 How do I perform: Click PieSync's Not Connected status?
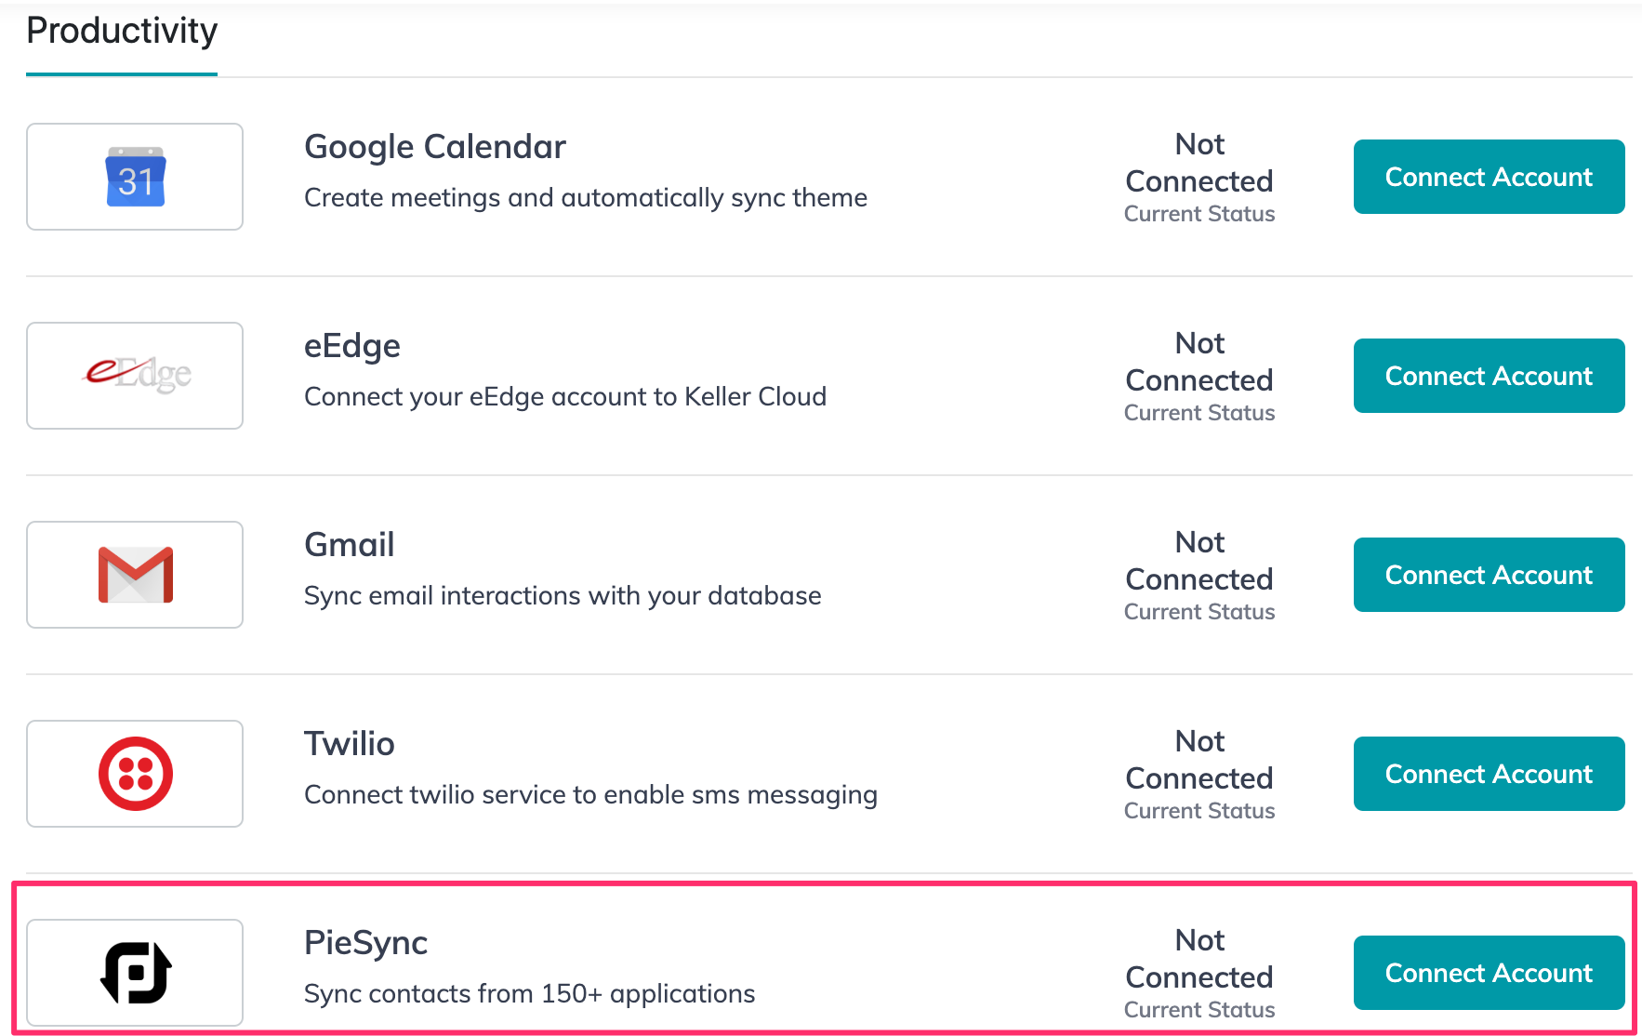tap(1199, 959)
